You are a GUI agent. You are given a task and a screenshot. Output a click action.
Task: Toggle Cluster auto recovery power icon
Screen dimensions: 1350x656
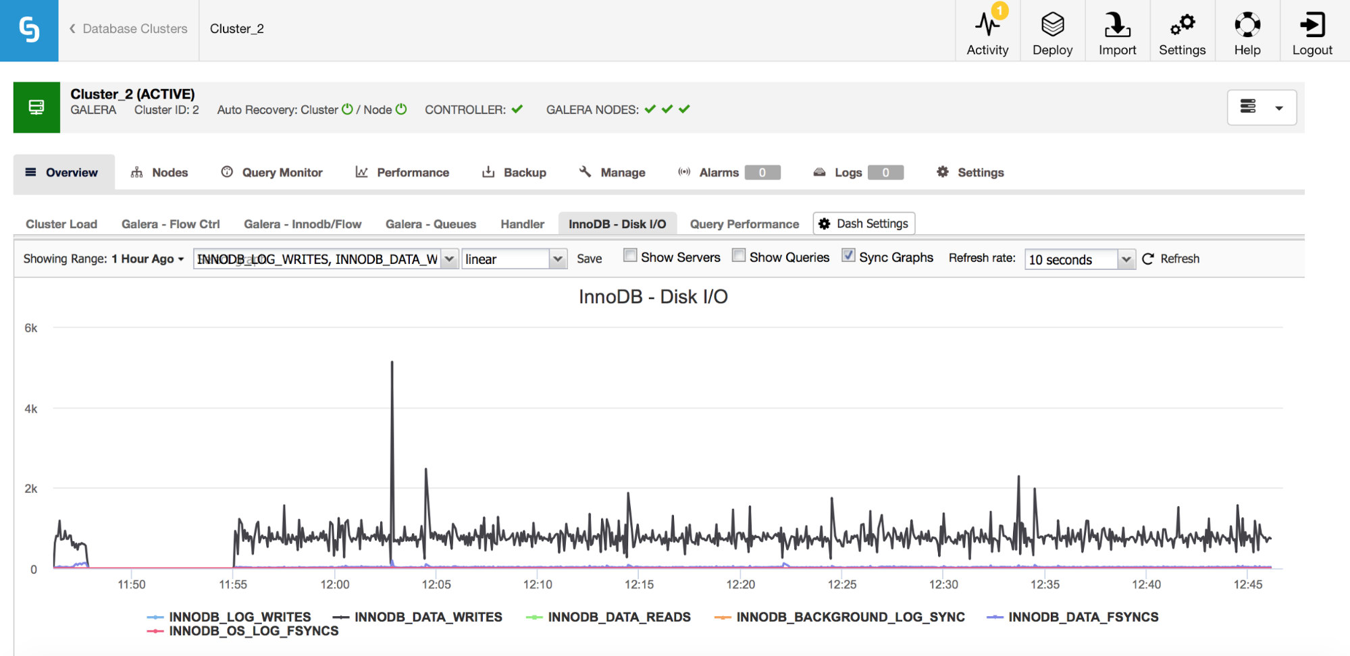click(x=347, y=109)
